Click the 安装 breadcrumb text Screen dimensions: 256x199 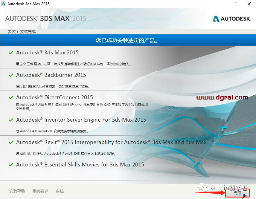point(12,32)
